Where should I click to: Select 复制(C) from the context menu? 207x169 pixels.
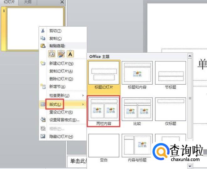63,38
